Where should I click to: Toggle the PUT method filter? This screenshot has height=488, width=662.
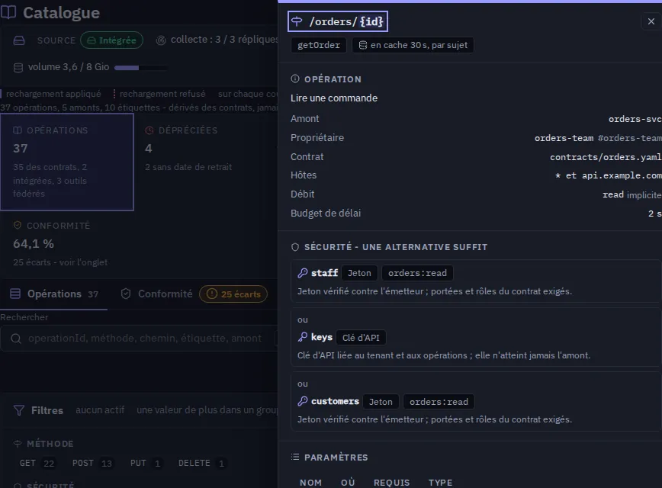(x=146, y=463)
